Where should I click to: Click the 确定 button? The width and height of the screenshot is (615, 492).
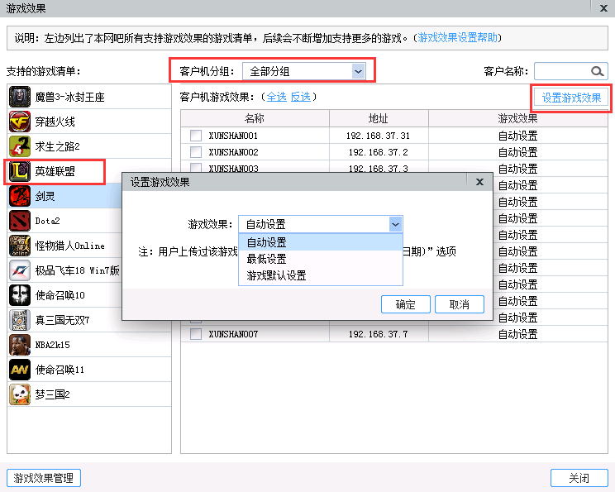(406, 304)
